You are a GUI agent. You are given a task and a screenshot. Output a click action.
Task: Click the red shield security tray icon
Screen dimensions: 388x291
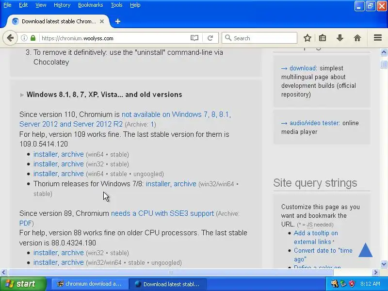tap(352, 284)
